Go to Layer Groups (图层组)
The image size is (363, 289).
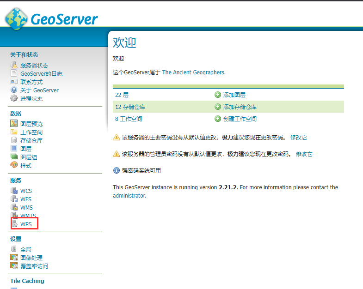pos(29,157)
